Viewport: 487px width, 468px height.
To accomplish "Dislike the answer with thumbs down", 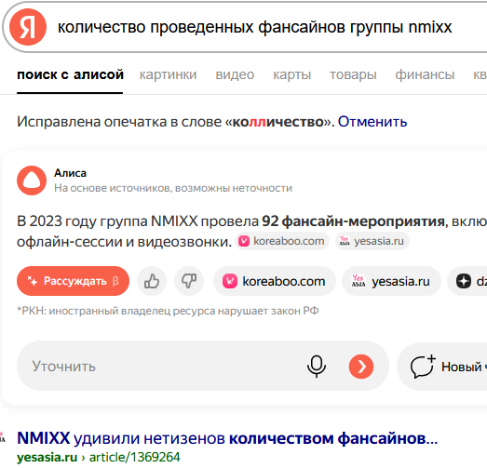I will tap(189, 281).
